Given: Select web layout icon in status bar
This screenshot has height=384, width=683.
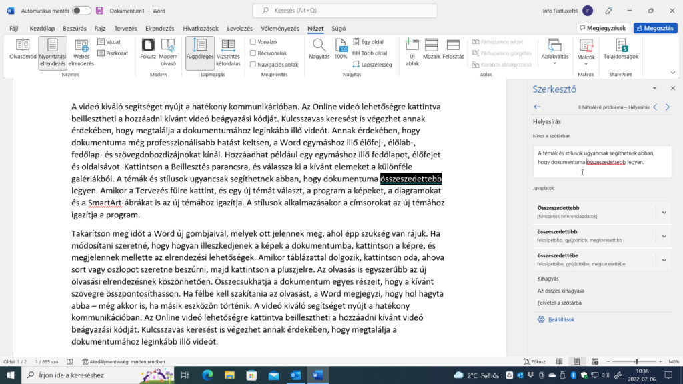Looking at the screenshot, I should [x=595, y=361].
